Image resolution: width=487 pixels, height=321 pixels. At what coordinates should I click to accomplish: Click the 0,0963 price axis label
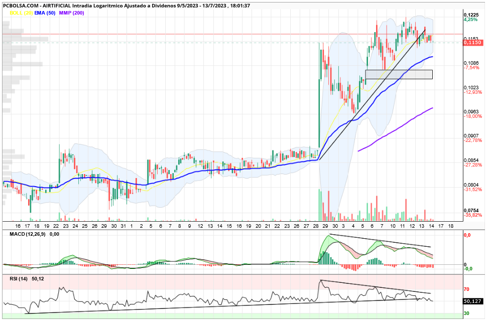pyautogui.click(x=471, y=112)
